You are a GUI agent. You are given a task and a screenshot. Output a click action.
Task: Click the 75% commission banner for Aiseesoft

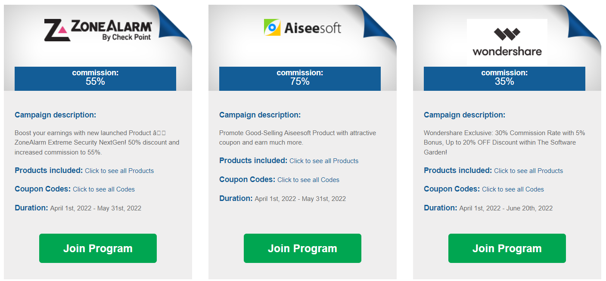coord(300,79)
